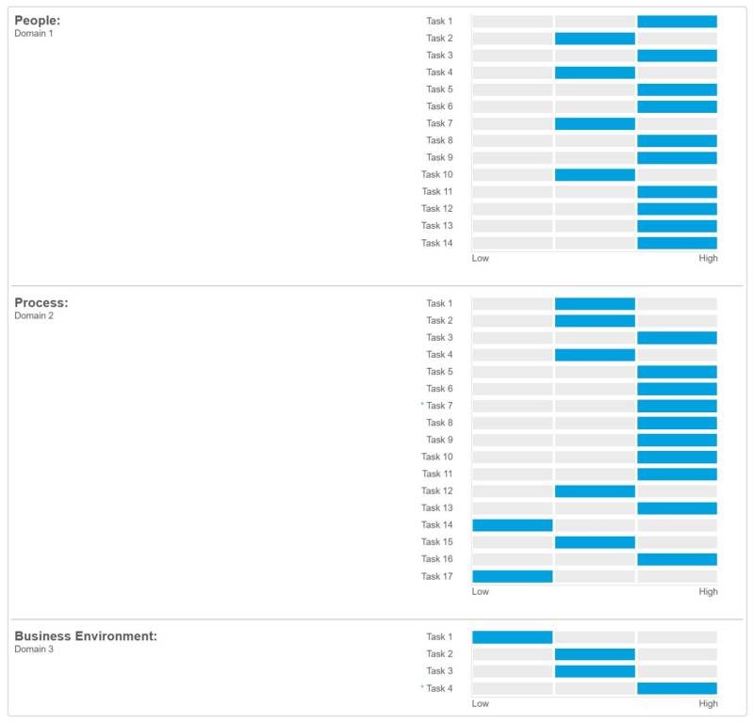Click the Domain 2 subtitle under Process

34,316
